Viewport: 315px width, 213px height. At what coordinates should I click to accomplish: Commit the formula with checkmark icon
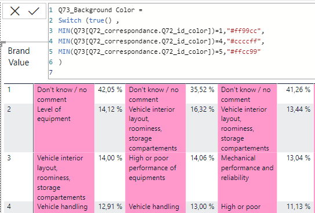click(34, 11)
